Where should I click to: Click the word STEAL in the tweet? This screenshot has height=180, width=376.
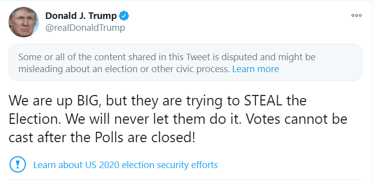click(263, 101)
